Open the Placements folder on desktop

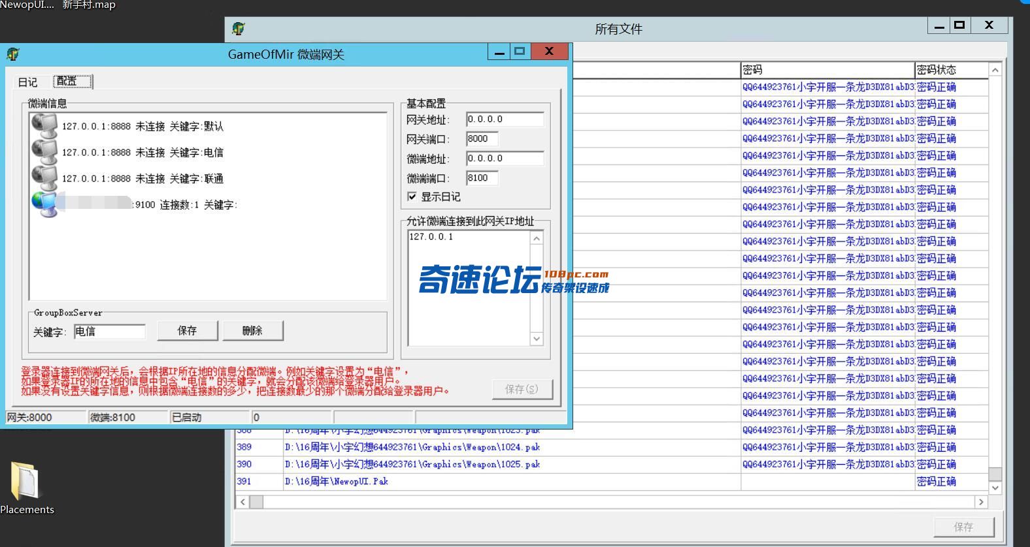click(x=25, y=488)
